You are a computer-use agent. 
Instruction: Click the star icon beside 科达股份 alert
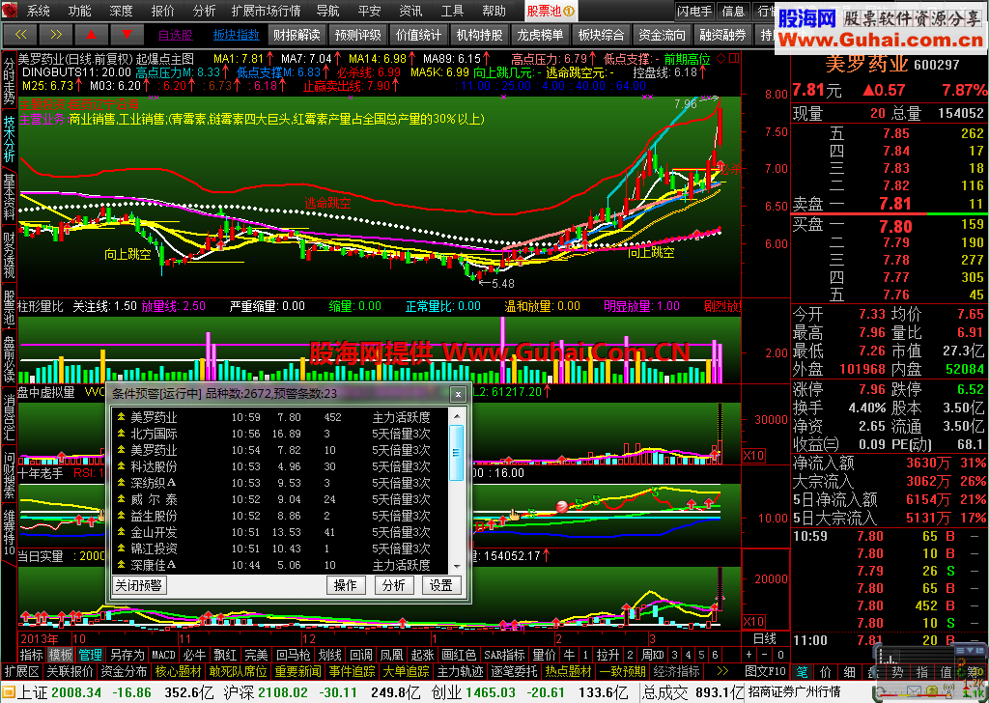pyautogui.click(x=121, y=466)
